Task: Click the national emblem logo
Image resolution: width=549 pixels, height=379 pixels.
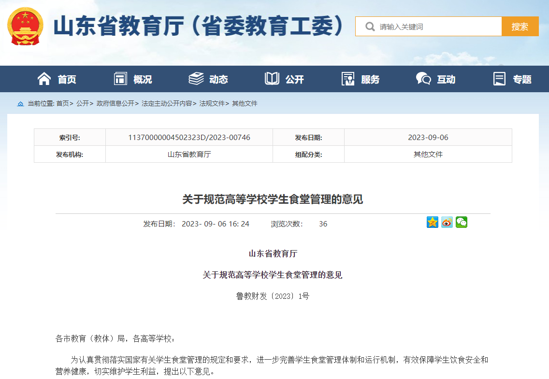Action: point(25,27)
